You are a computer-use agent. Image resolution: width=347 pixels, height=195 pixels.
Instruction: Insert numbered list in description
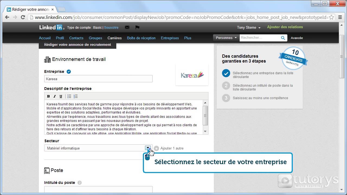click(76, 96)
